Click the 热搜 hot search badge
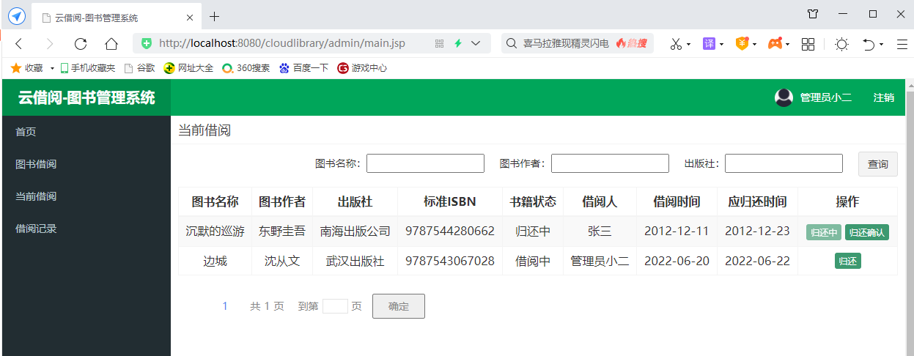The height and width of the screenshot is (356, 914). click(x=631, y=44)
